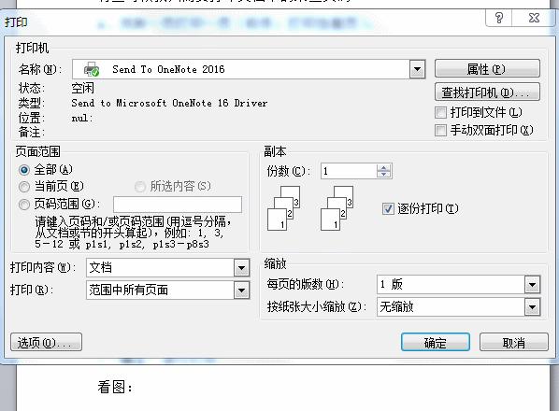Select the 页码范围(G) radio button
The width and height of the screenshot is (559, 411).
click(x=24, y=205)
